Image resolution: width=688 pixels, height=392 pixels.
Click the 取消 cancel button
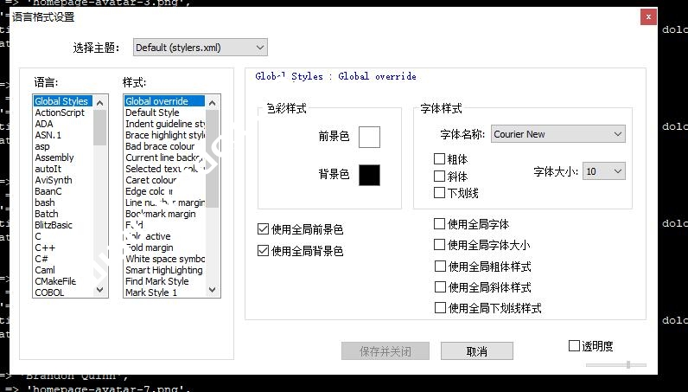coord(476,351)
